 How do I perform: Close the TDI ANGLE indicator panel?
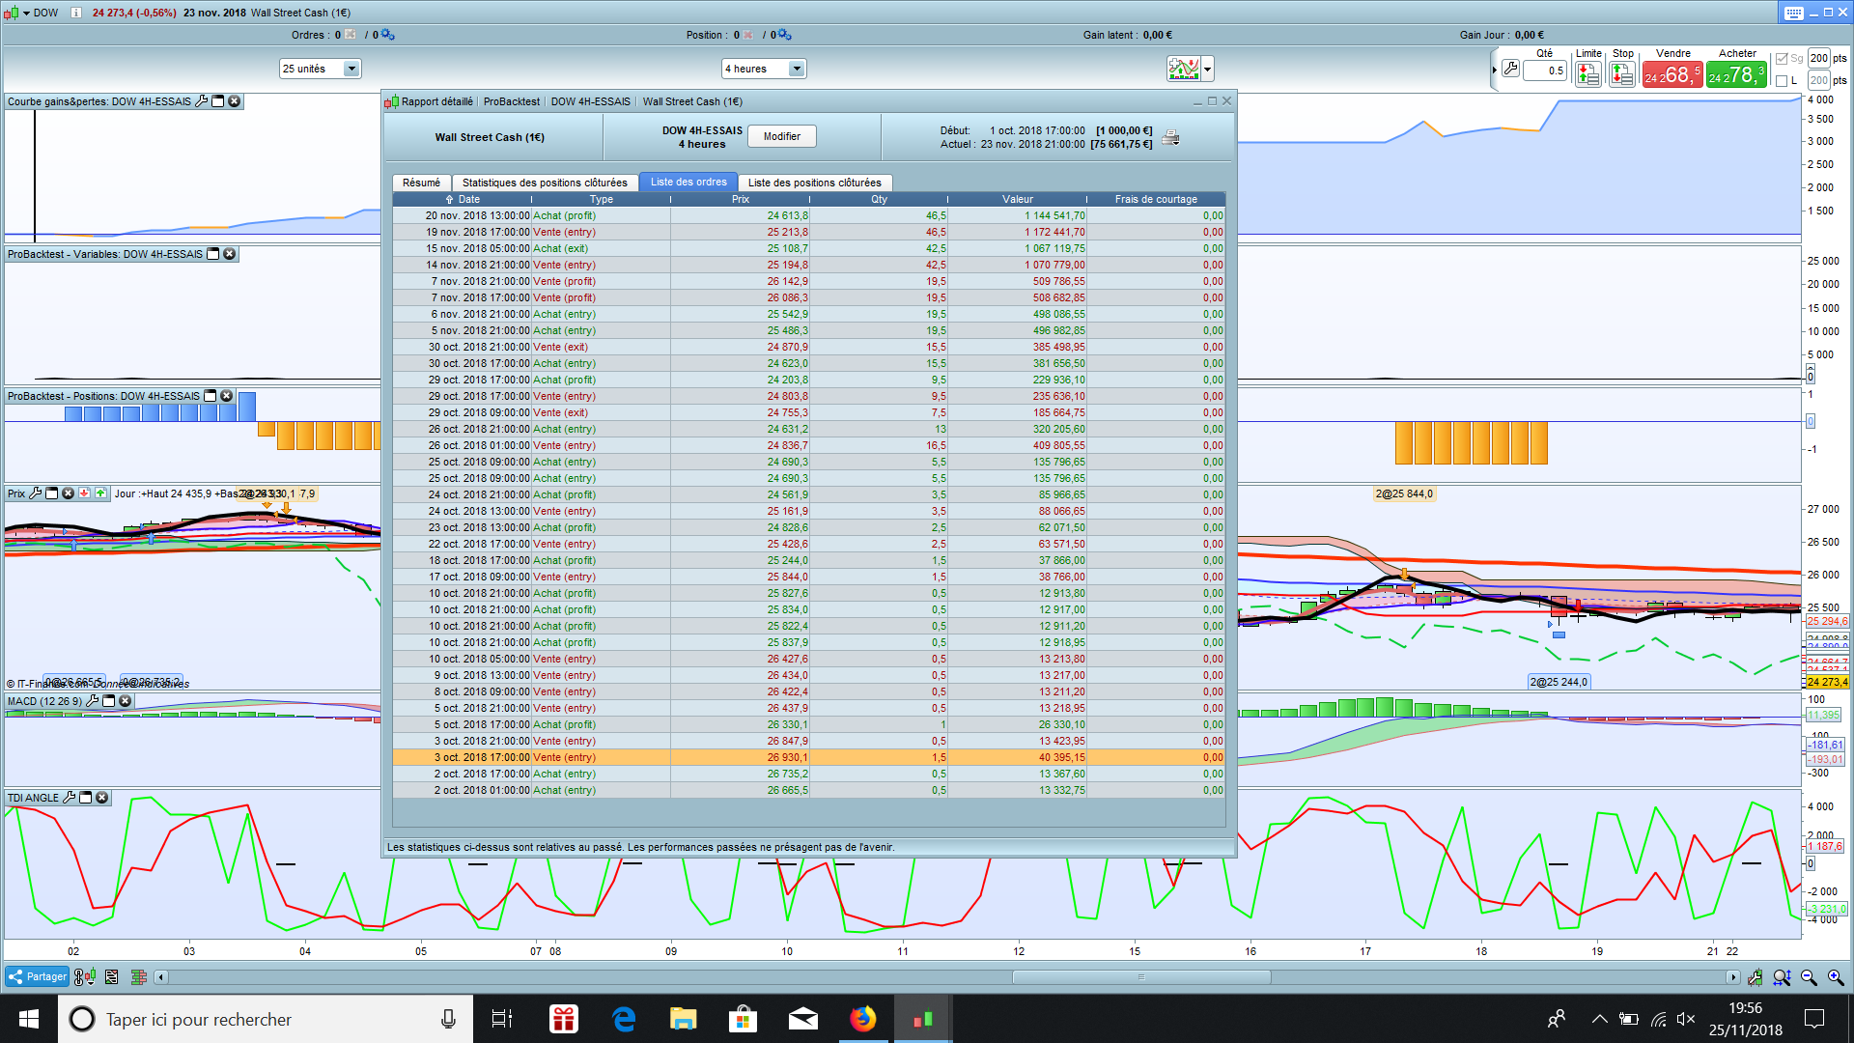coord(102,798)
